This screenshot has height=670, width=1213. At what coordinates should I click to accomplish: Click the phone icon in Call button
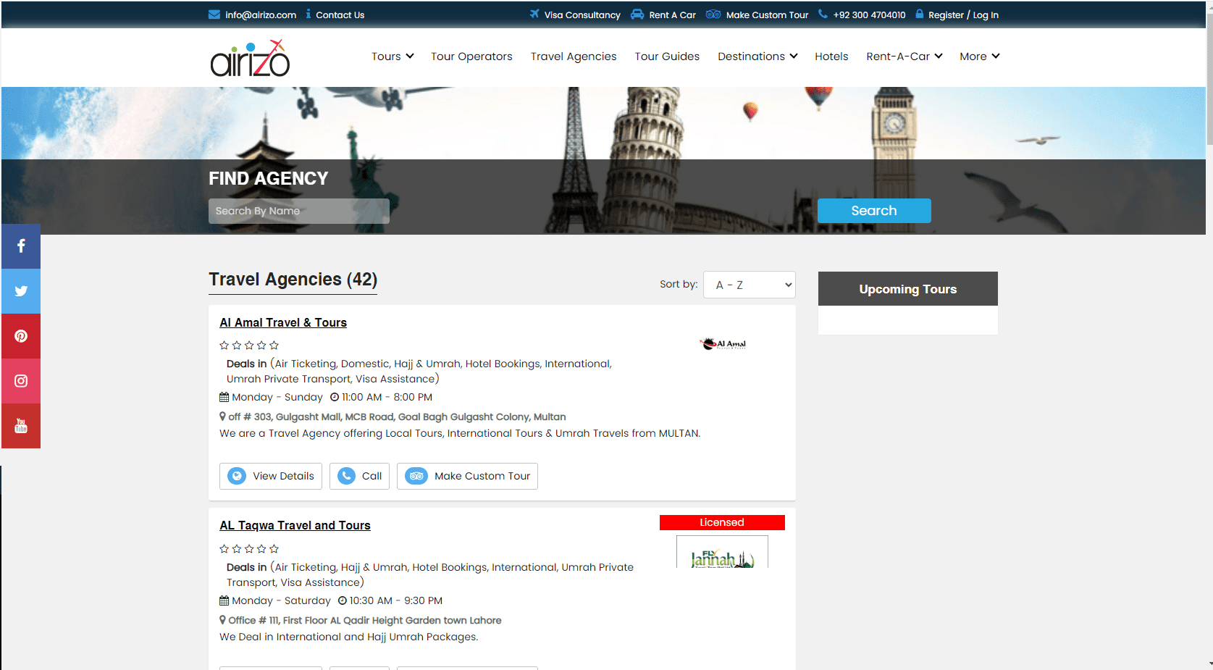[x=347, y=476]
